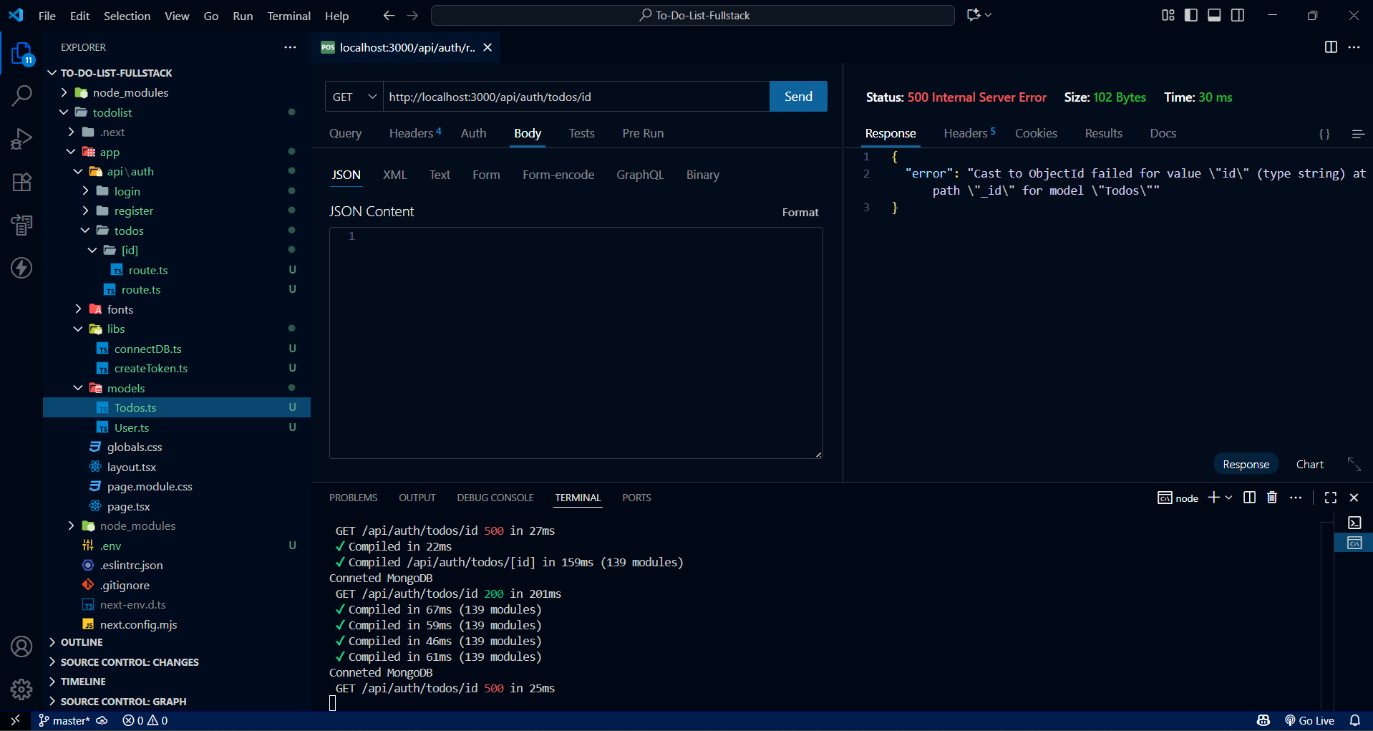Open User.ts in the explorer
The image size is (1373, 731).
click(132, 427)
